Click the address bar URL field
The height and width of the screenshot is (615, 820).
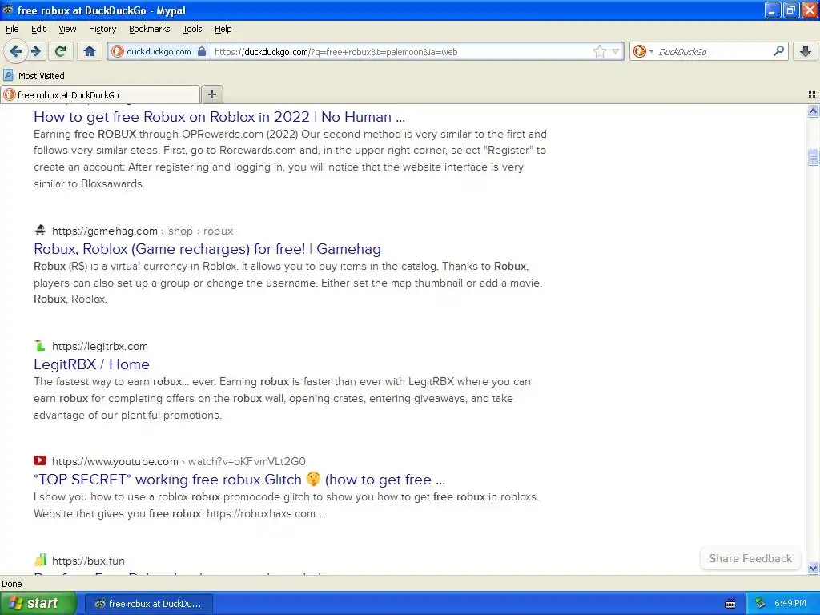click(400, 52)
